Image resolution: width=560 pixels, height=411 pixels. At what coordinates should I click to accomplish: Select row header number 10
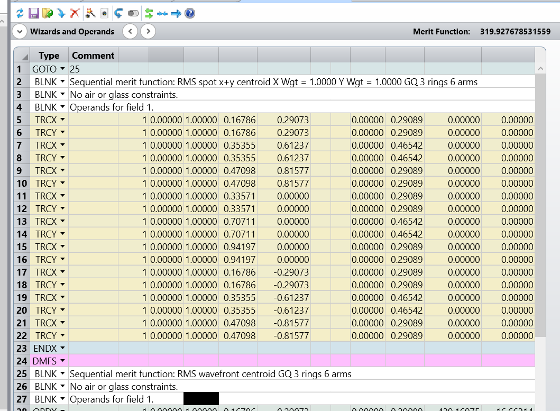coord(22,184)
